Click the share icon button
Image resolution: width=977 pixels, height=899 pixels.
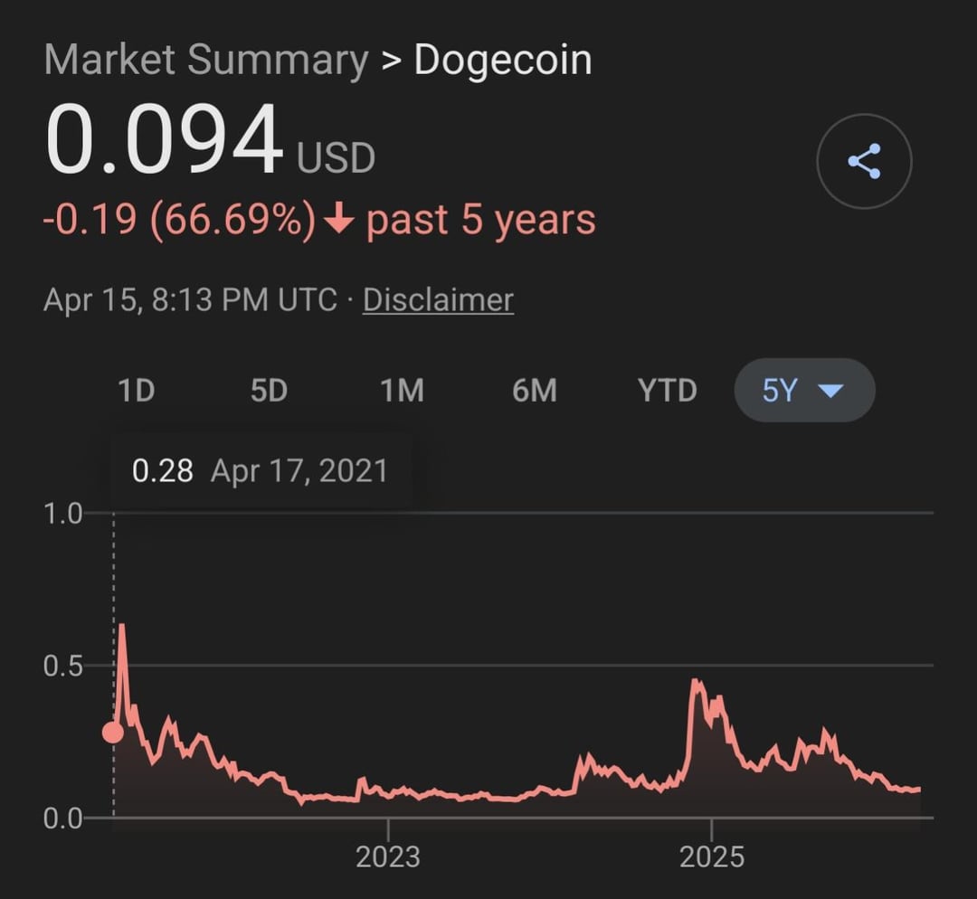tap(864, 162)
